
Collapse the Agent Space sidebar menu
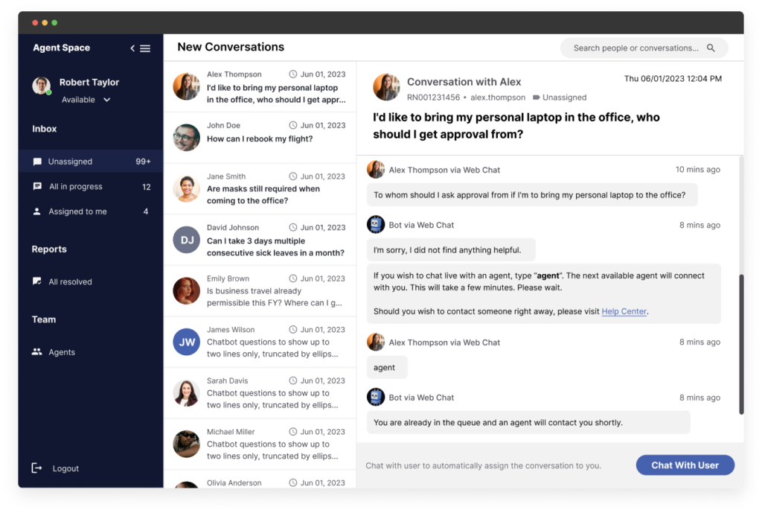141,48
